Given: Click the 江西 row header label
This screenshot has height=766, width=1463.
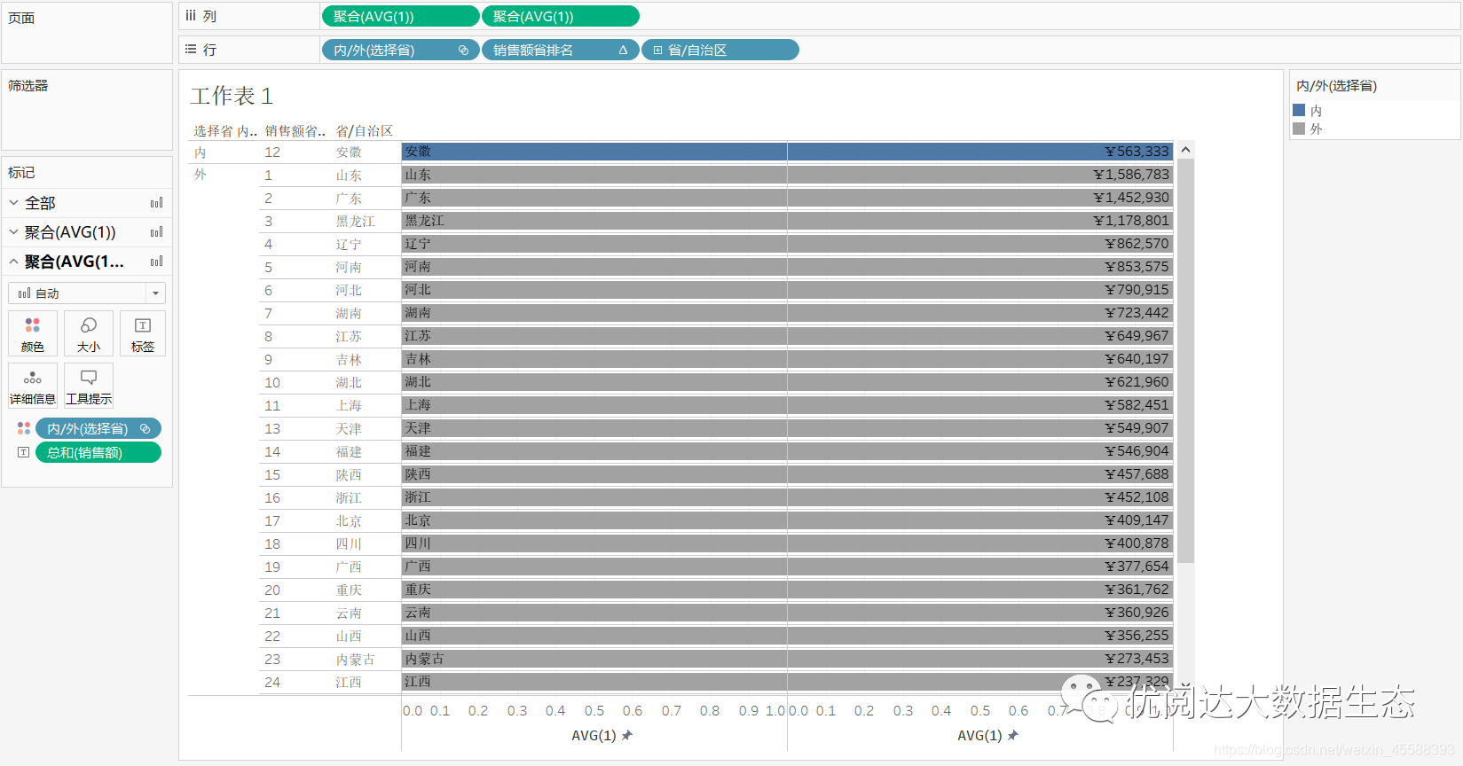Looking at the screenshot, I should (349, 683).
